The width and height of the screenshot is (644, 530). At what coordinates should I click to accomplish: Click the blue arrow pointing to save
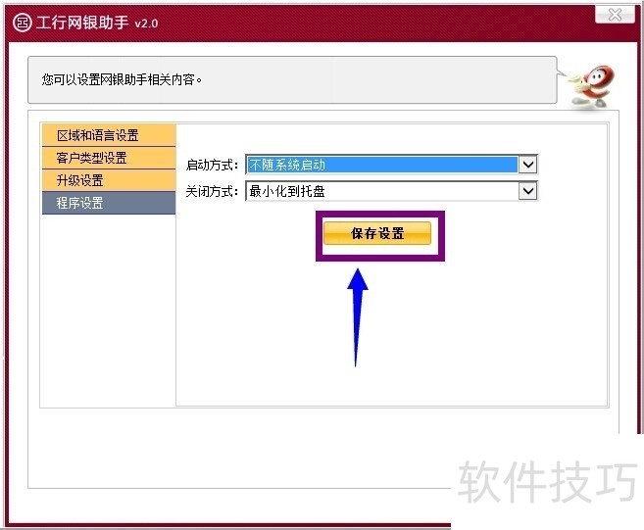[x=358, y=313]
